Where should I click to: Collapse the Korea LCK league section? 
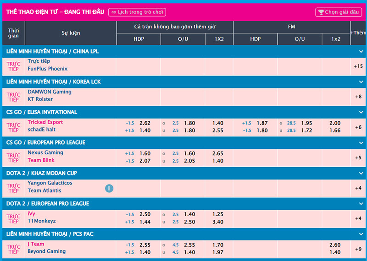click(361, 82)
